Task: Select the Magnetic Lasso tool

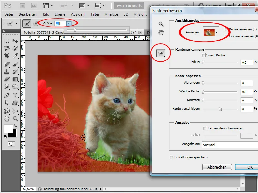Action: coord(6,48)
